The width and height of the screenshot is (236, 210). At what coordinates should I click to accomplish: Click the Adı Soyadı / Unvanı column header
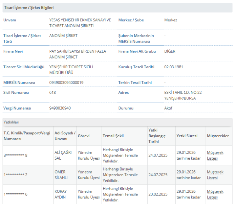click(x=65, y=136)
